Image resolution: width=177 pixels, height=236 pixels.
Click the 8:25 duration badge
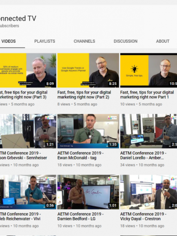point(113,84)
